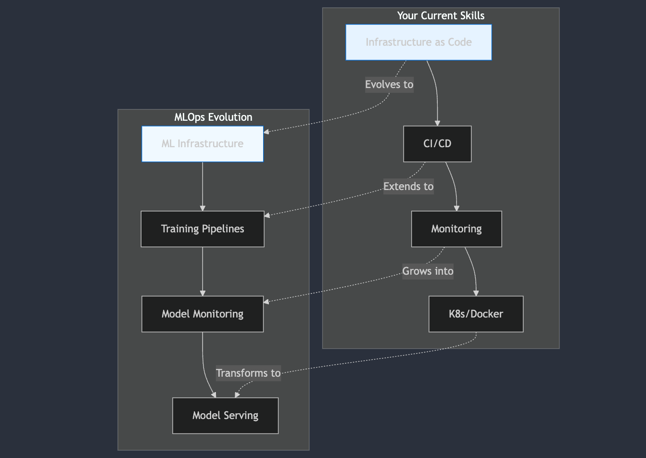Image resolution: width=646 pixels, height=458 pixels.
Task: Select the Model Monitoring node
Action: pyautogui.click(x=202, y=314)
